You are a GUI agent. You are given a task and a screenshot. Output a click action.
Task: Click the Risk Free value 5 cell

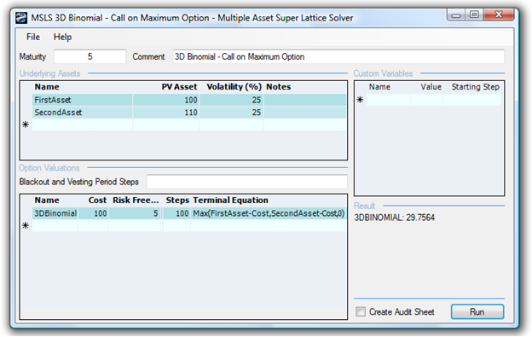click(x=135, y=213)
